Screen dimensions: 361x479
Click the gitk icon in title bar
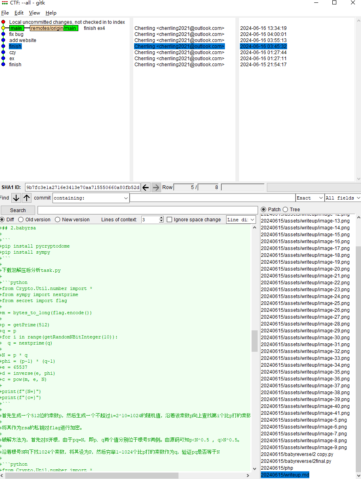[x=4, y=3]
